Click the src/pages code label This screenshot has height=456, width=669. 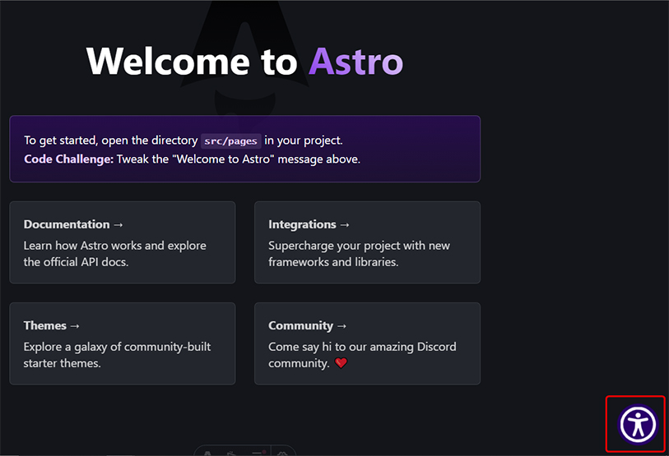point(231,140)
